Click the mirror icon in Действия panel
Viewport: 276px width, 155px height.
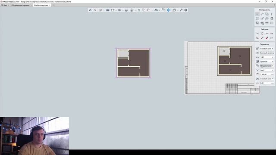point(272,34)
